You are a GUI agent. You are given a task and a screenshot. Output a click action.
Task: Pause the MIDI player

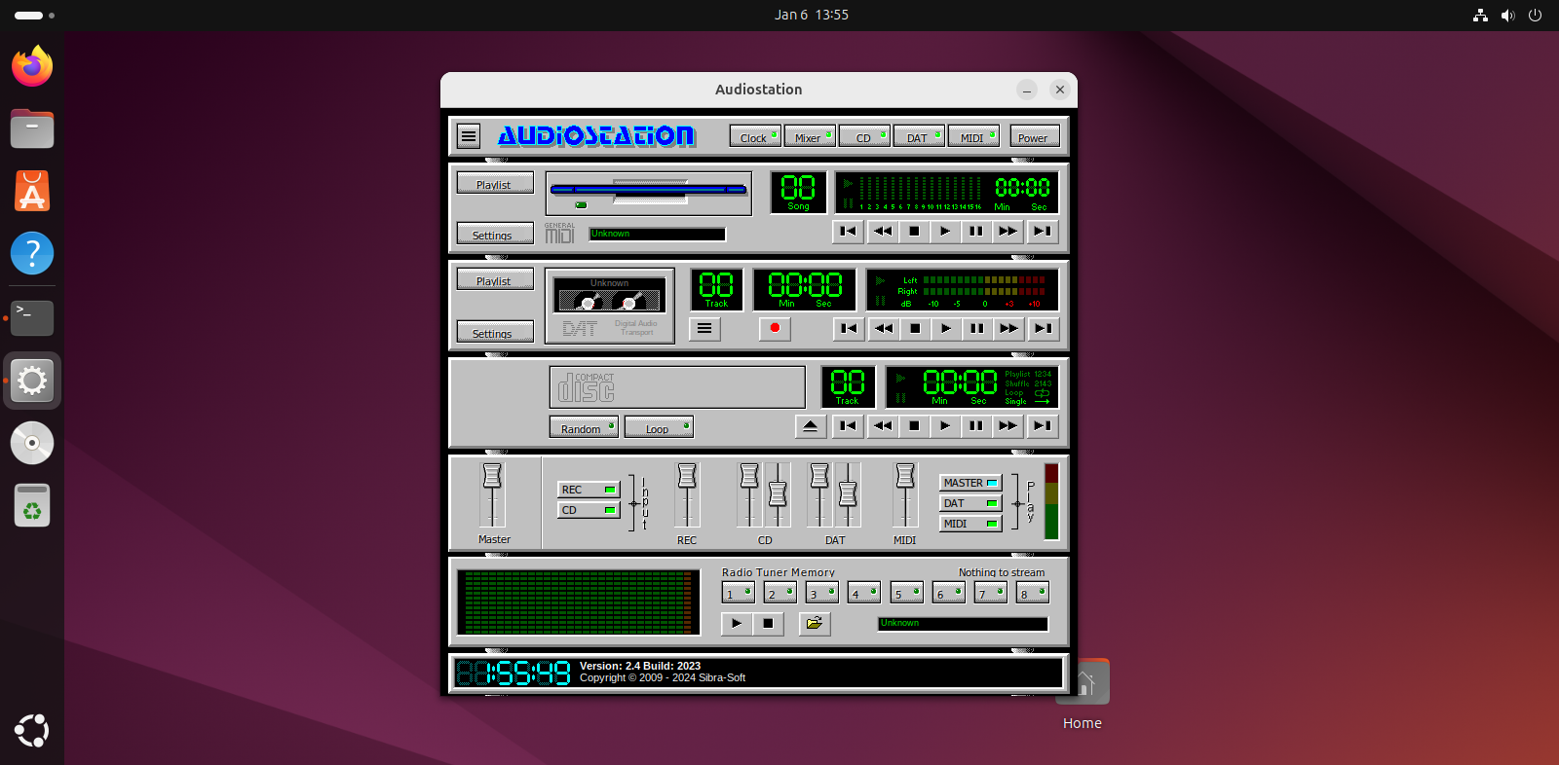(976, 232)
